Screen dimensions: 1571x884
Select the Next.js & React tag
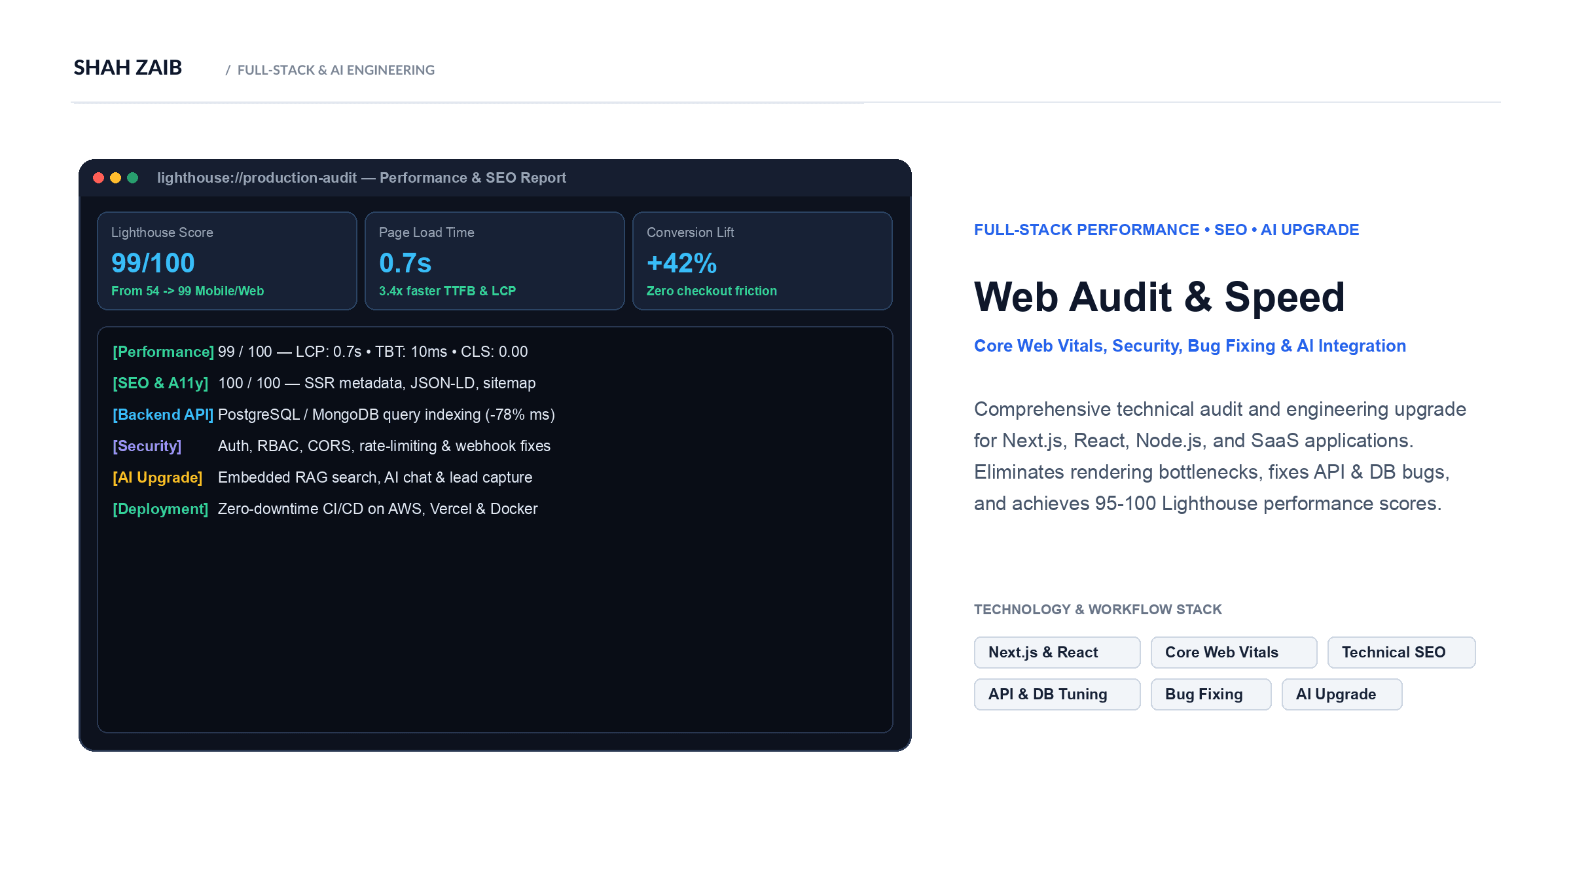click(x=1057, y=652)
